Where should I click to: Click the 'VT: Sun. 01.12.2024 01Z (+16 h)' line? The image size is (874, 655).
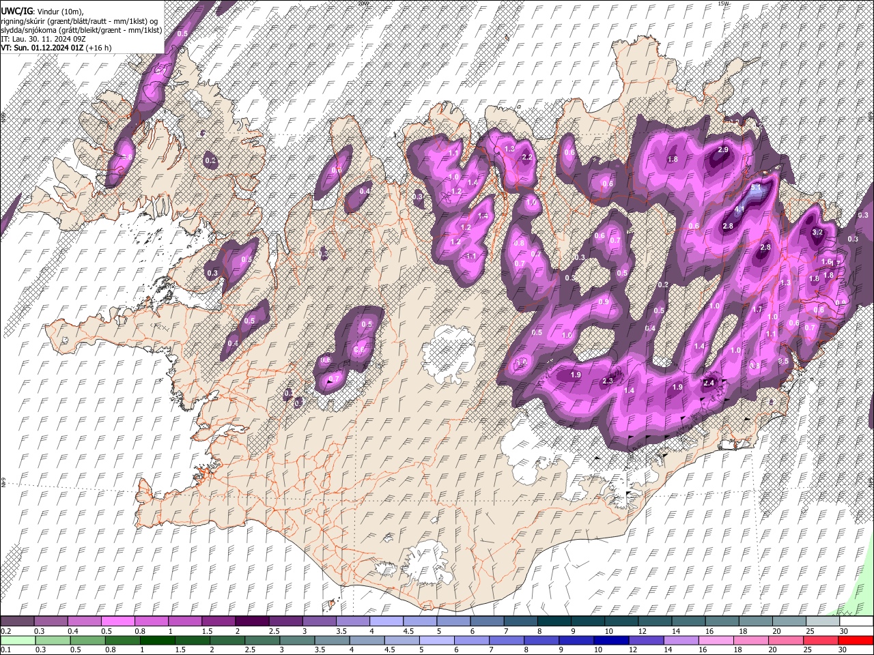(x=56, y=48)
